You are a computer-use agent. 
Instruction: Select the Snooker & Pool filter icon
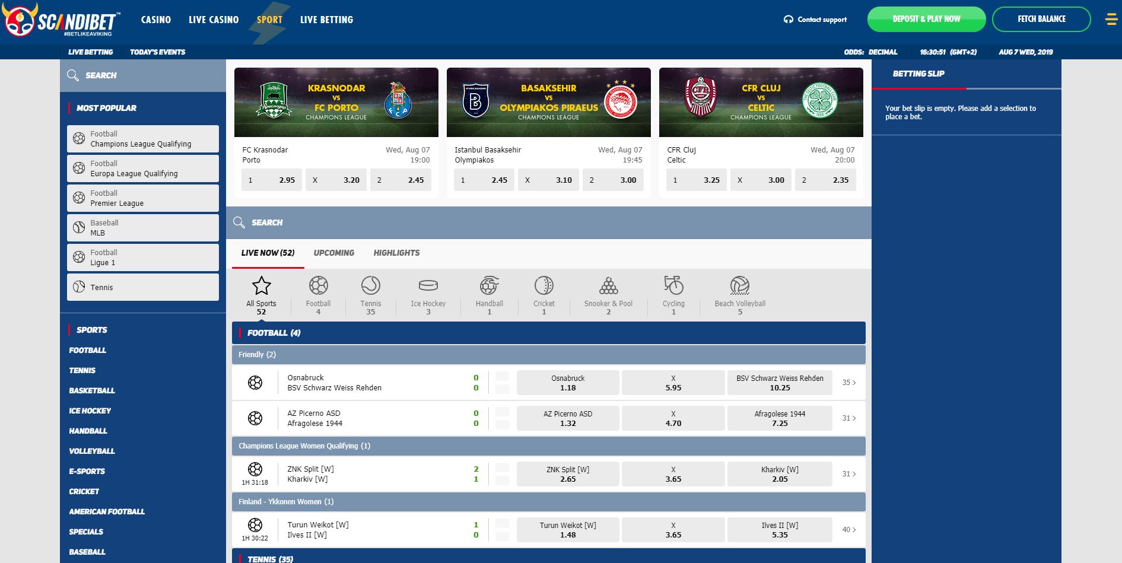coord(608,286)
